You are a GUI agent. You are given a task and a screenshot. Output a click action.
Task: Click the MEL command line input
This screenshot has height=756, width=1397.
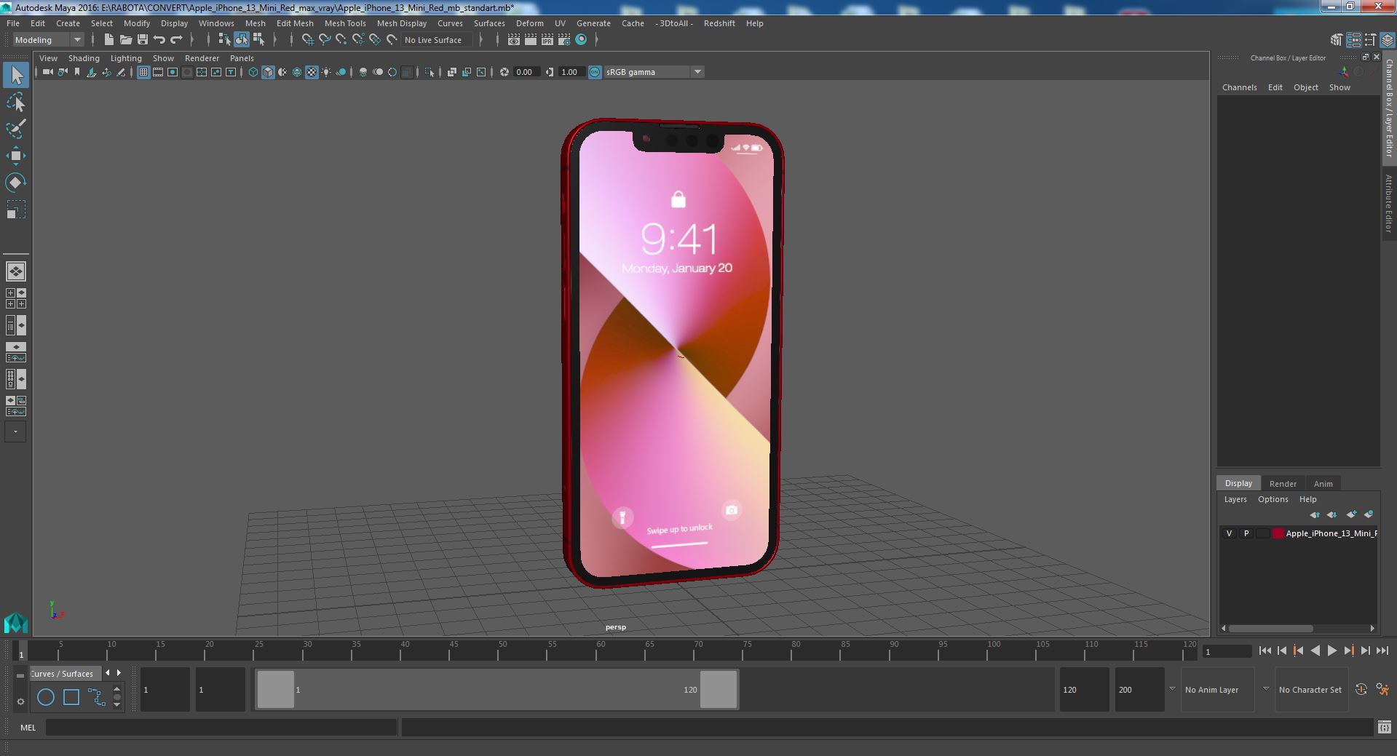pyautogui.click(x=221, y=727)
